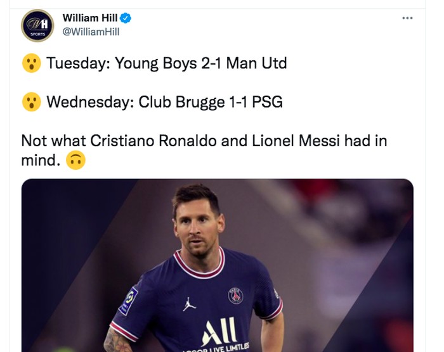Click the PSG crest on the jersey
Screen dimensions: 444x352
(x=236, y=294)
